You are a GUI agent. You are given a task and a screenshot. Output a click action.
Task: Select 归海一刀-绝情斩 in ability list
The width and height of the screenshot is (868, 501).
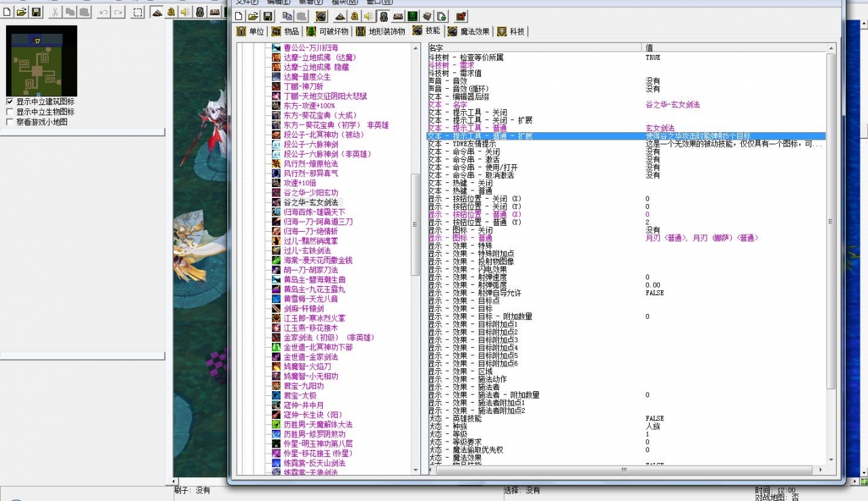tap(311, 231)
